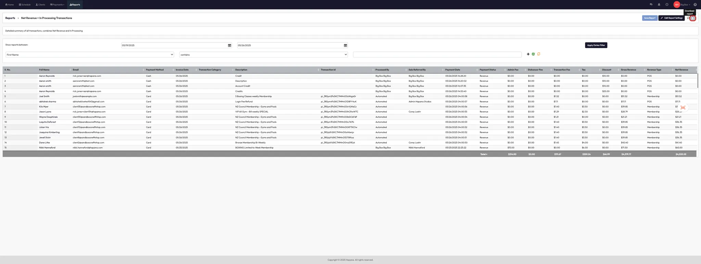
Task: Click the clock history icon in the top bar
Action: (x=667, y=5)
